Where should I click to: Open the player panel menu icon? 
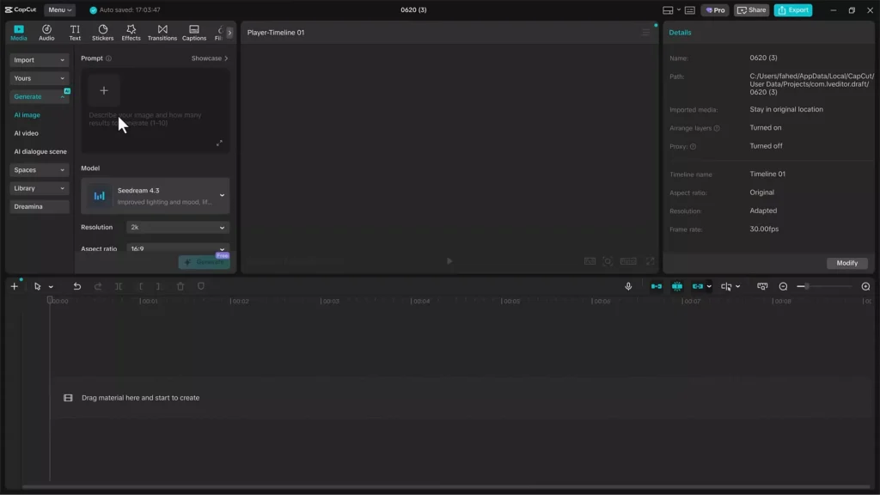(x=646, y=33)
